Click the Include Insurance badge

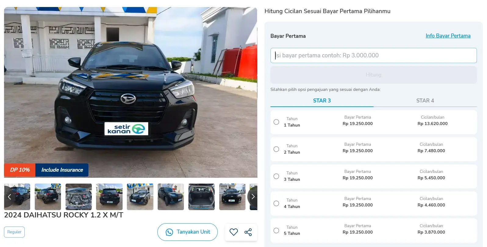click(x=62, y=170)
